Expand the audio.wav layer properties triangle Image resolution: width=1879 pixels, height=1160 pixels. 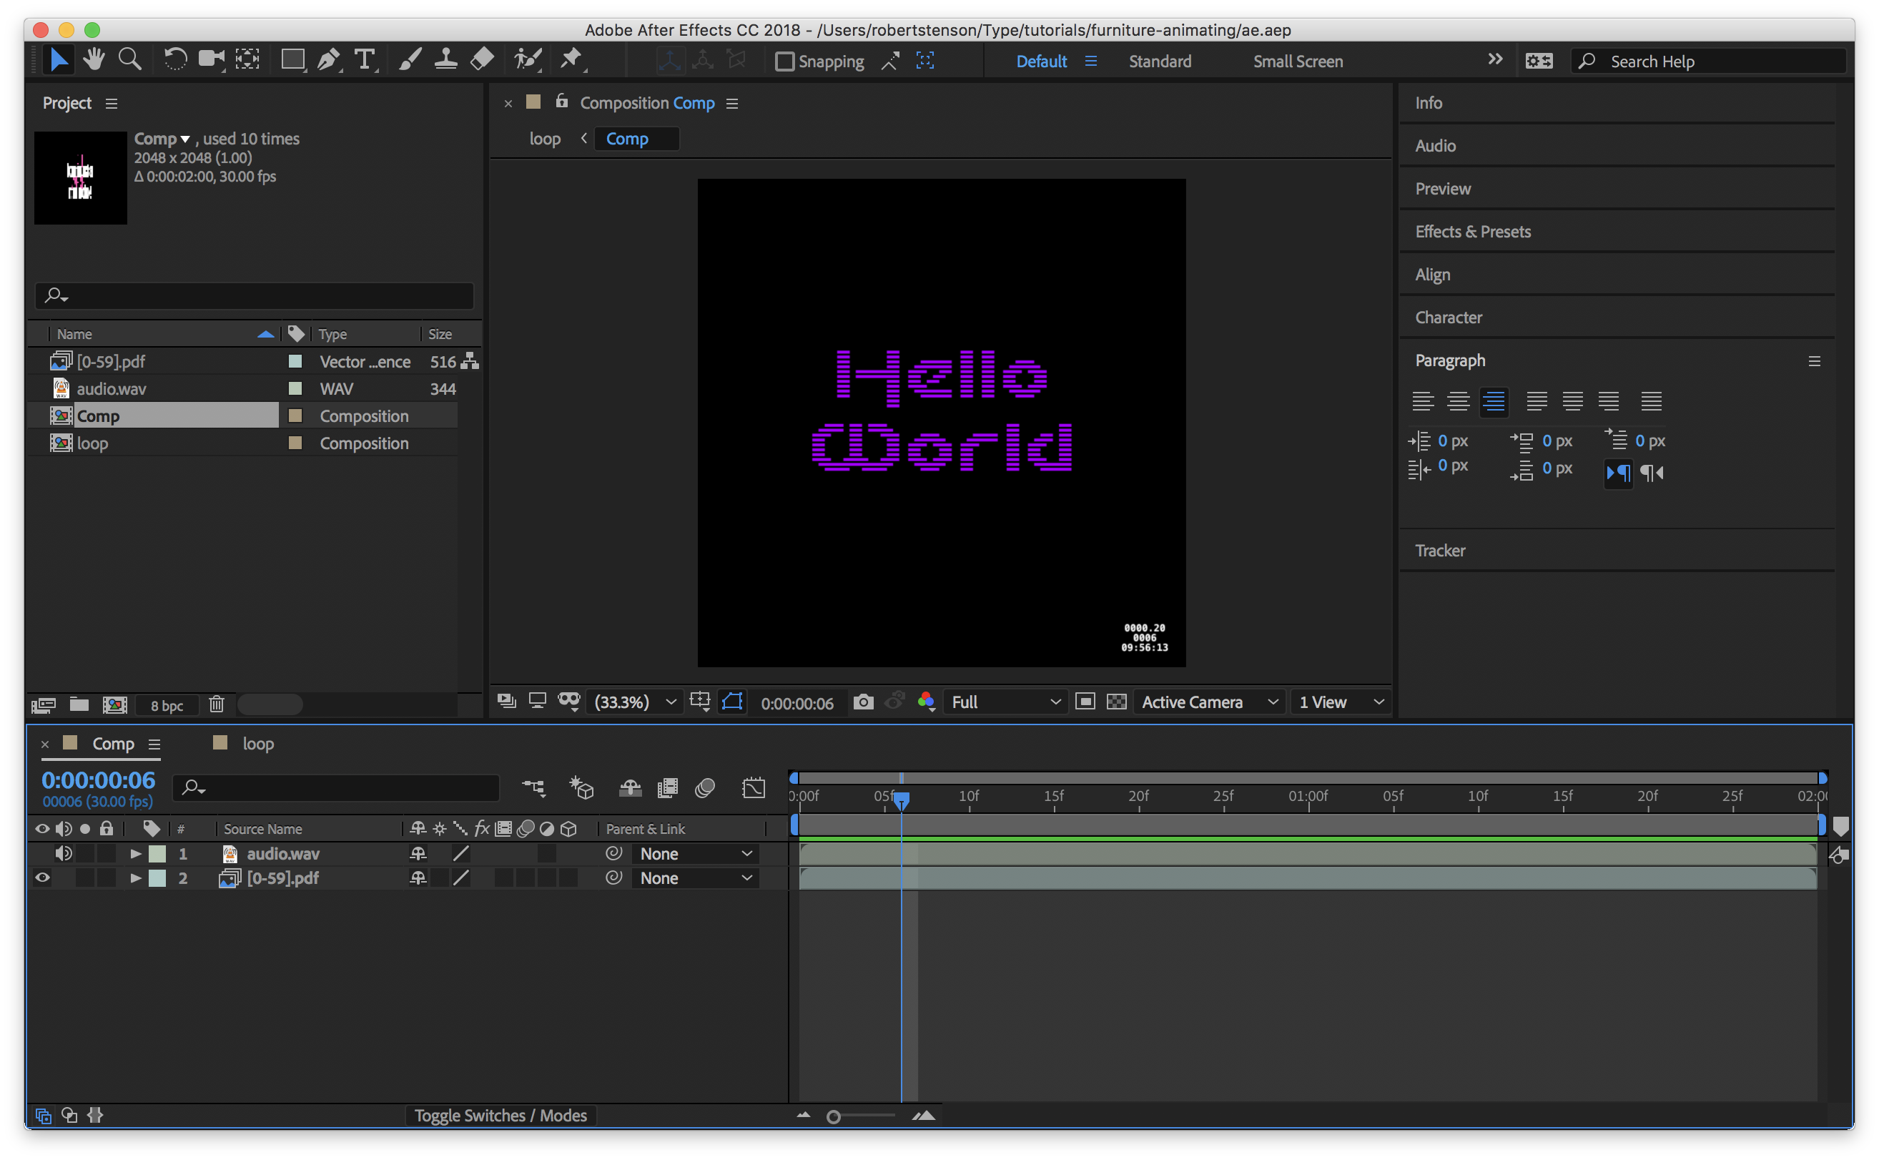136,853
